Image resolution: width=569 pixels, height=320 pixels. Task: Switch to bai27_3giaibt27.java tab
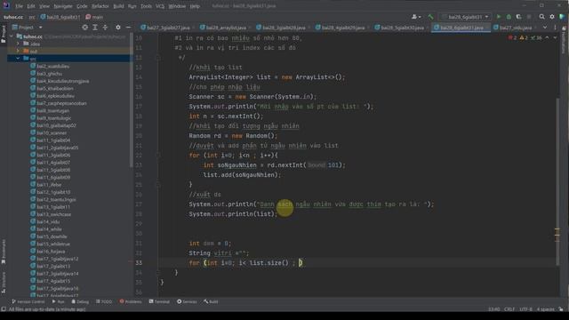[x=168, y=28]
